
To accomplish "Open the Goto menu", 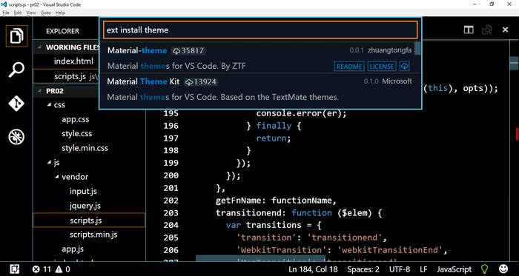I will (x=46, y=13).
